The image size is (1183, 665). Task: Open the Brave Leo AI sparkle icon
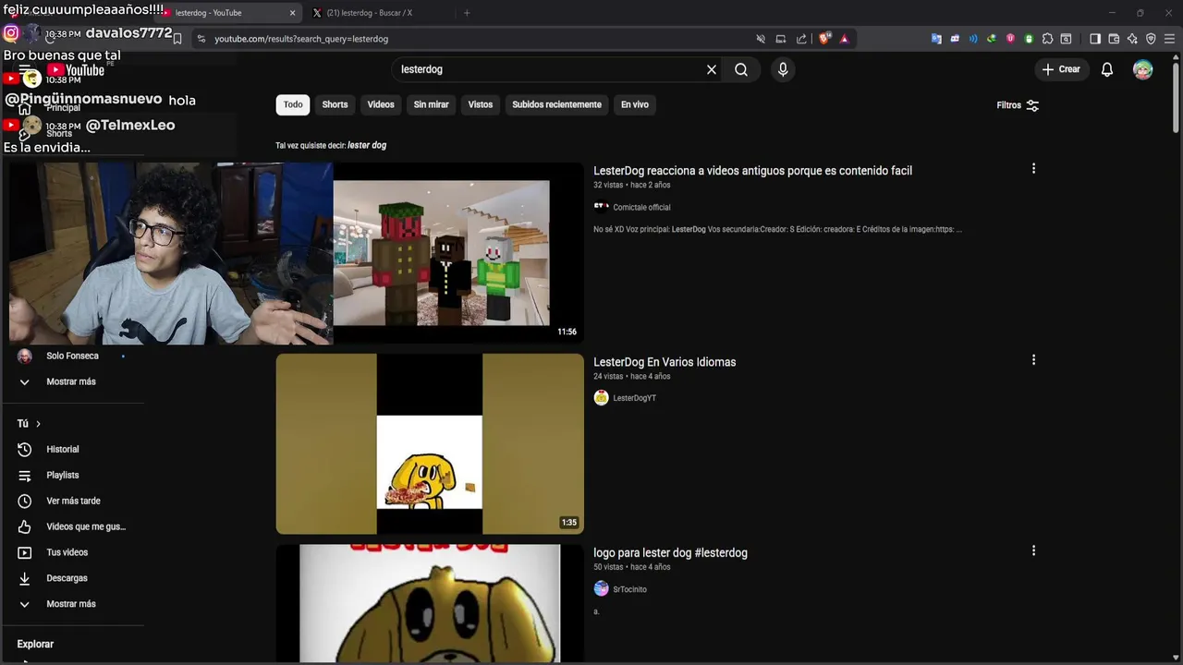tap(1132, 39)
